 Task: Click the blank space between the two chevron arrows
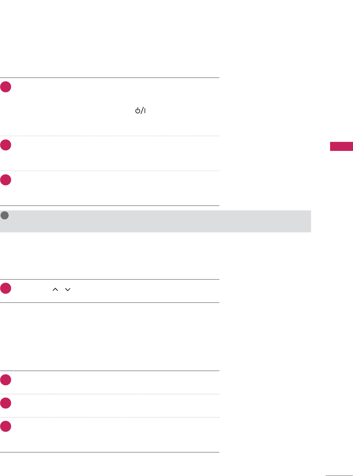pos(62,290)
